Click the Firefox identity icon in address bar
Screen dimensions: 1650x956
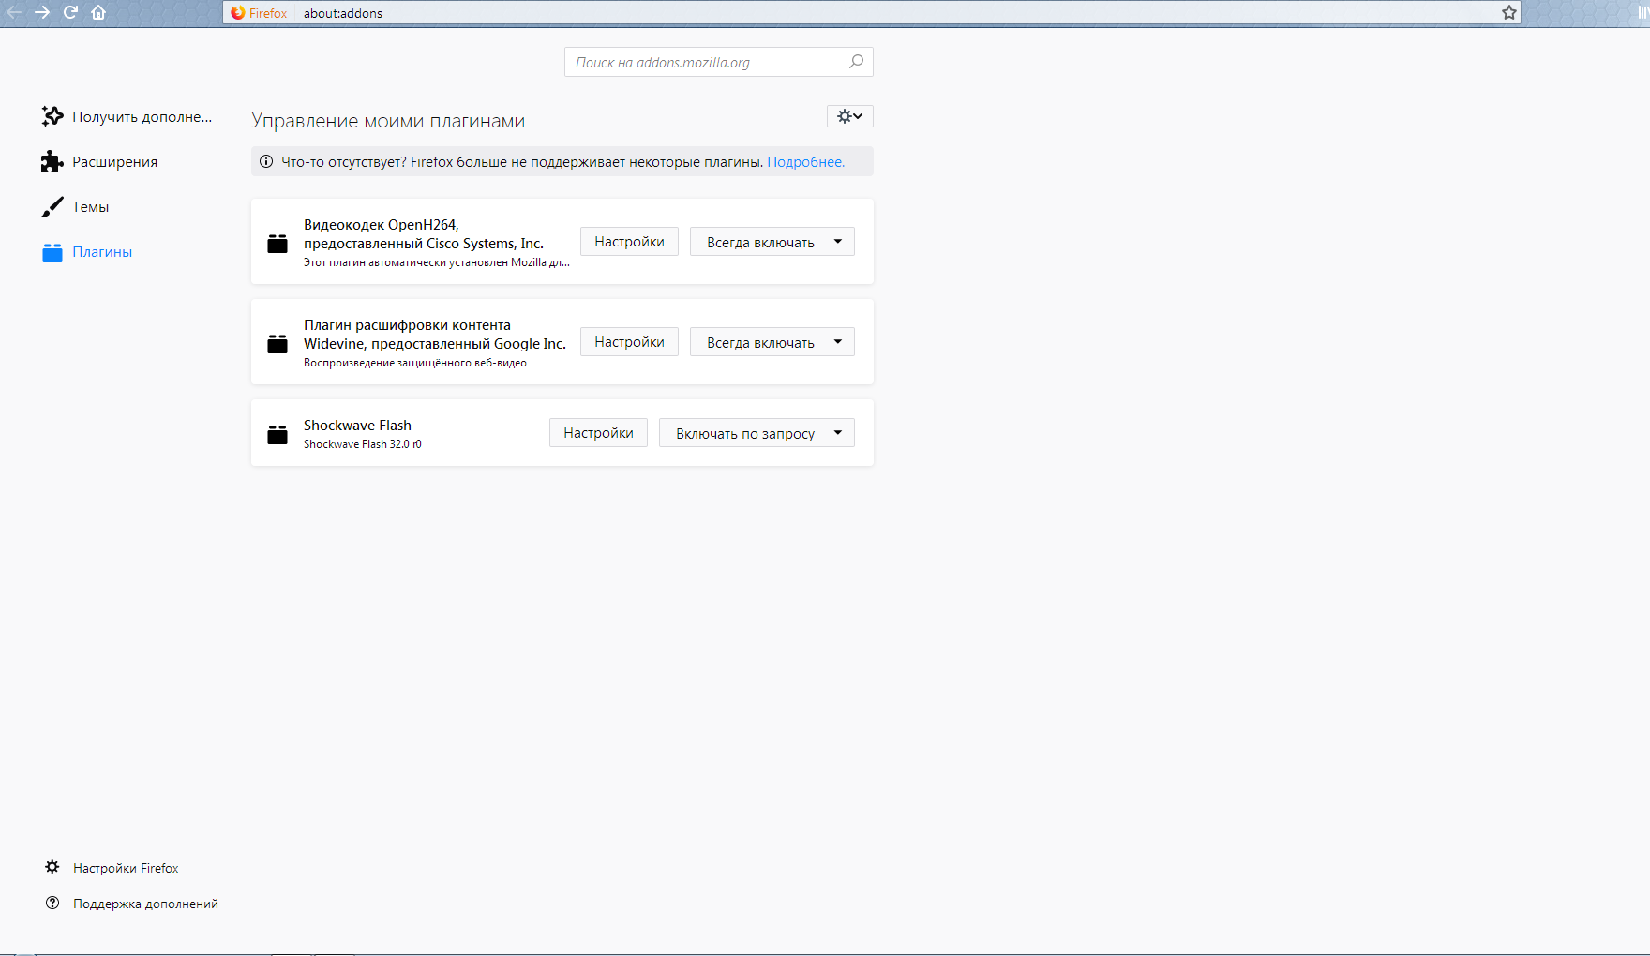[x=238, y=12]
